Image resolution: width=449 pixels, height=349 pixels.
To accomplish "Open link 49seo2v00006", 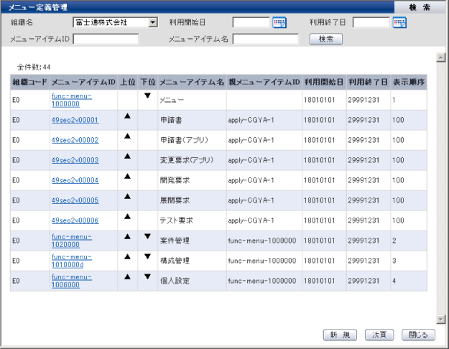I will [75, 220].
